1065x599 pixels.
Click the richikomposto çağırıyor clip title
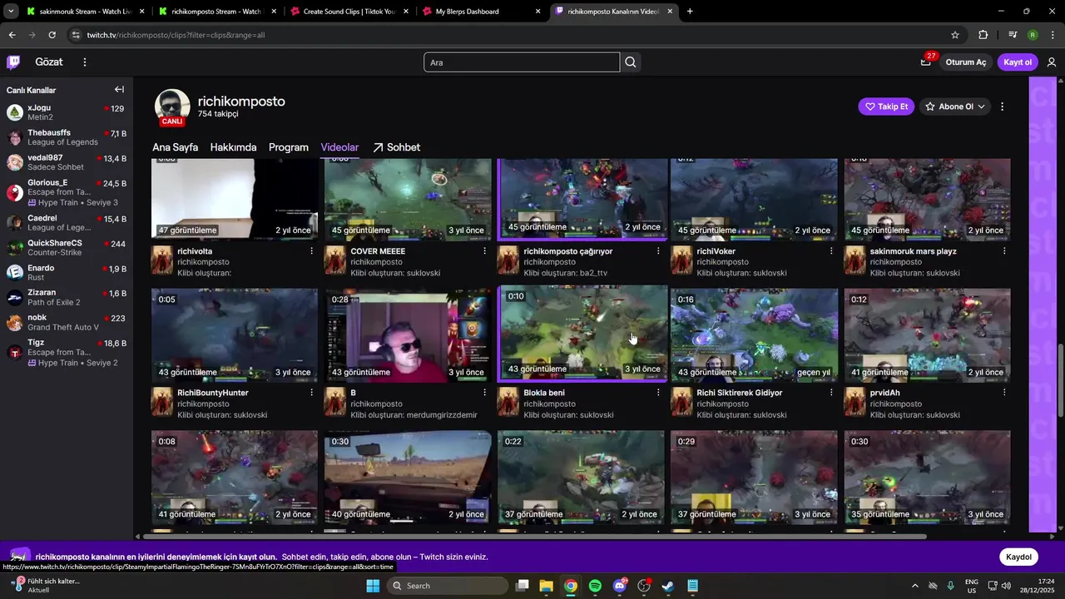click(x=567, y=251)
